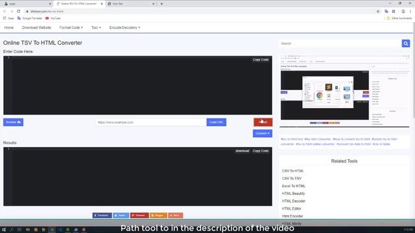The image size is (415, 233).
Task: Click the red Reset button
Action: 263,122
